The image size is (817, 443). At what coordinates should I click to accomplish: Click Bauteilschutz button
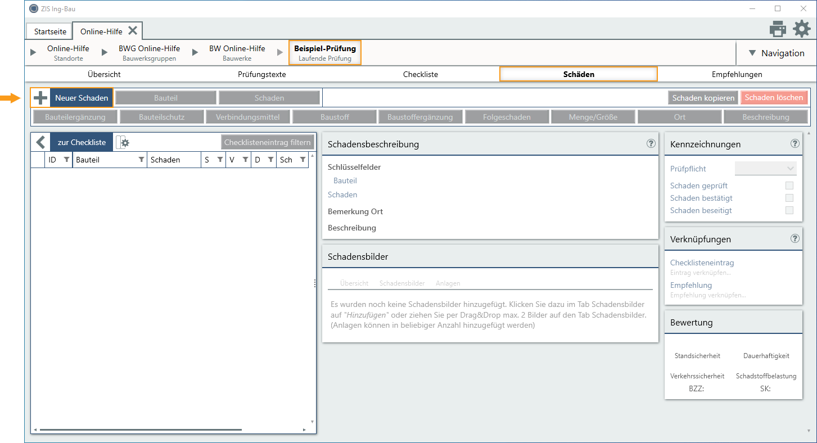162,117
